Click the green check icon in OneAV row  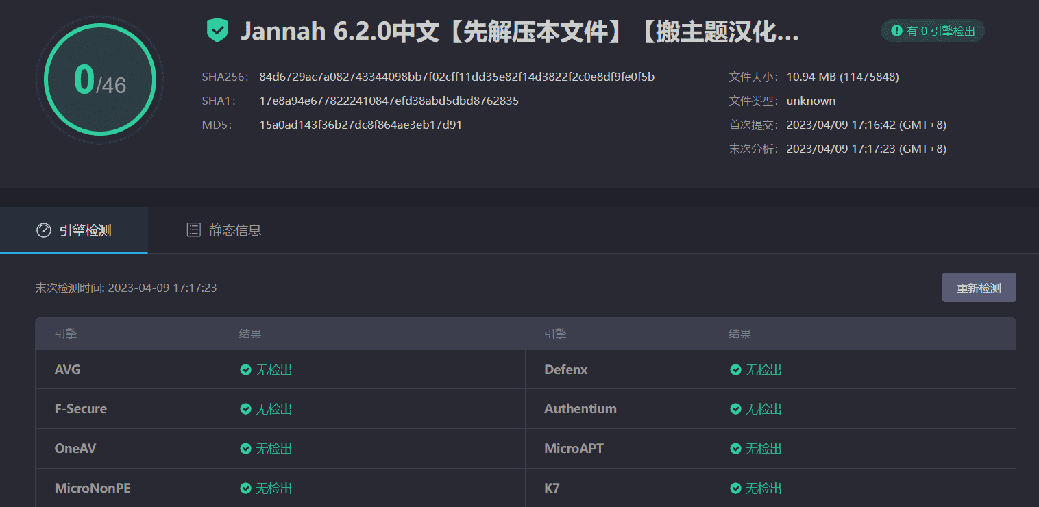[x=245, y=449]
